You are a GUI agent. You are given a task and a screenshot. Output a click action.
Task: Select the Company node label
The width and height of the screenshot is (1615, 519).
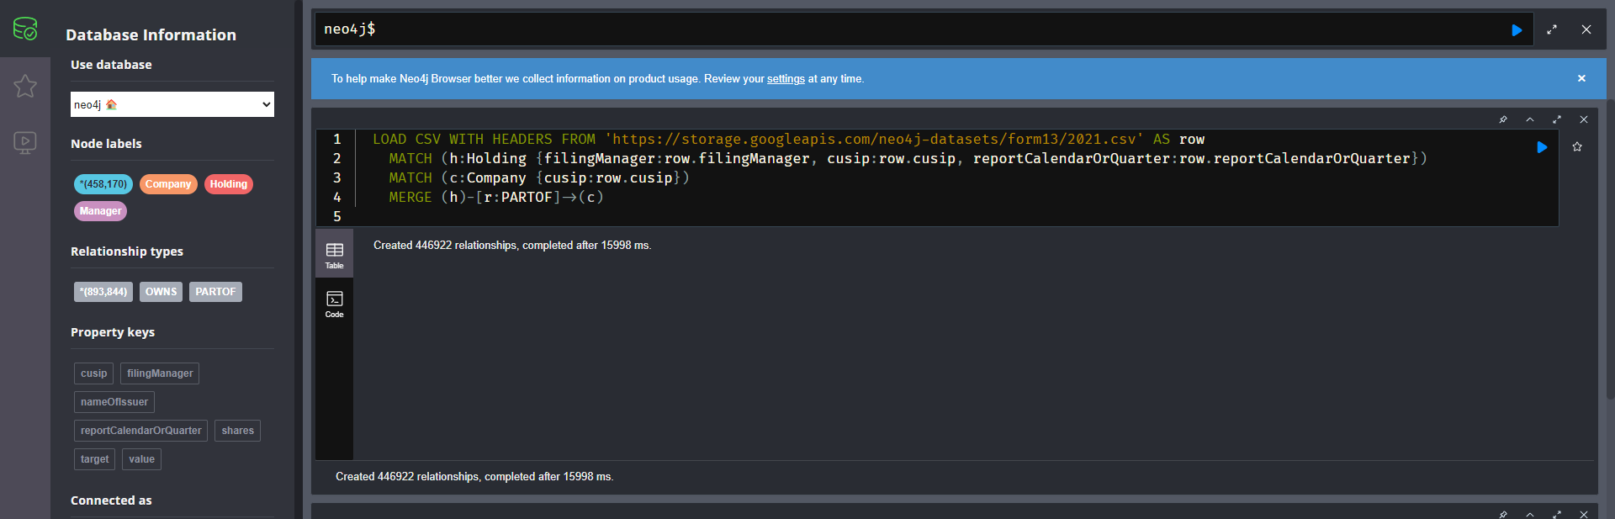pos(168,184)
